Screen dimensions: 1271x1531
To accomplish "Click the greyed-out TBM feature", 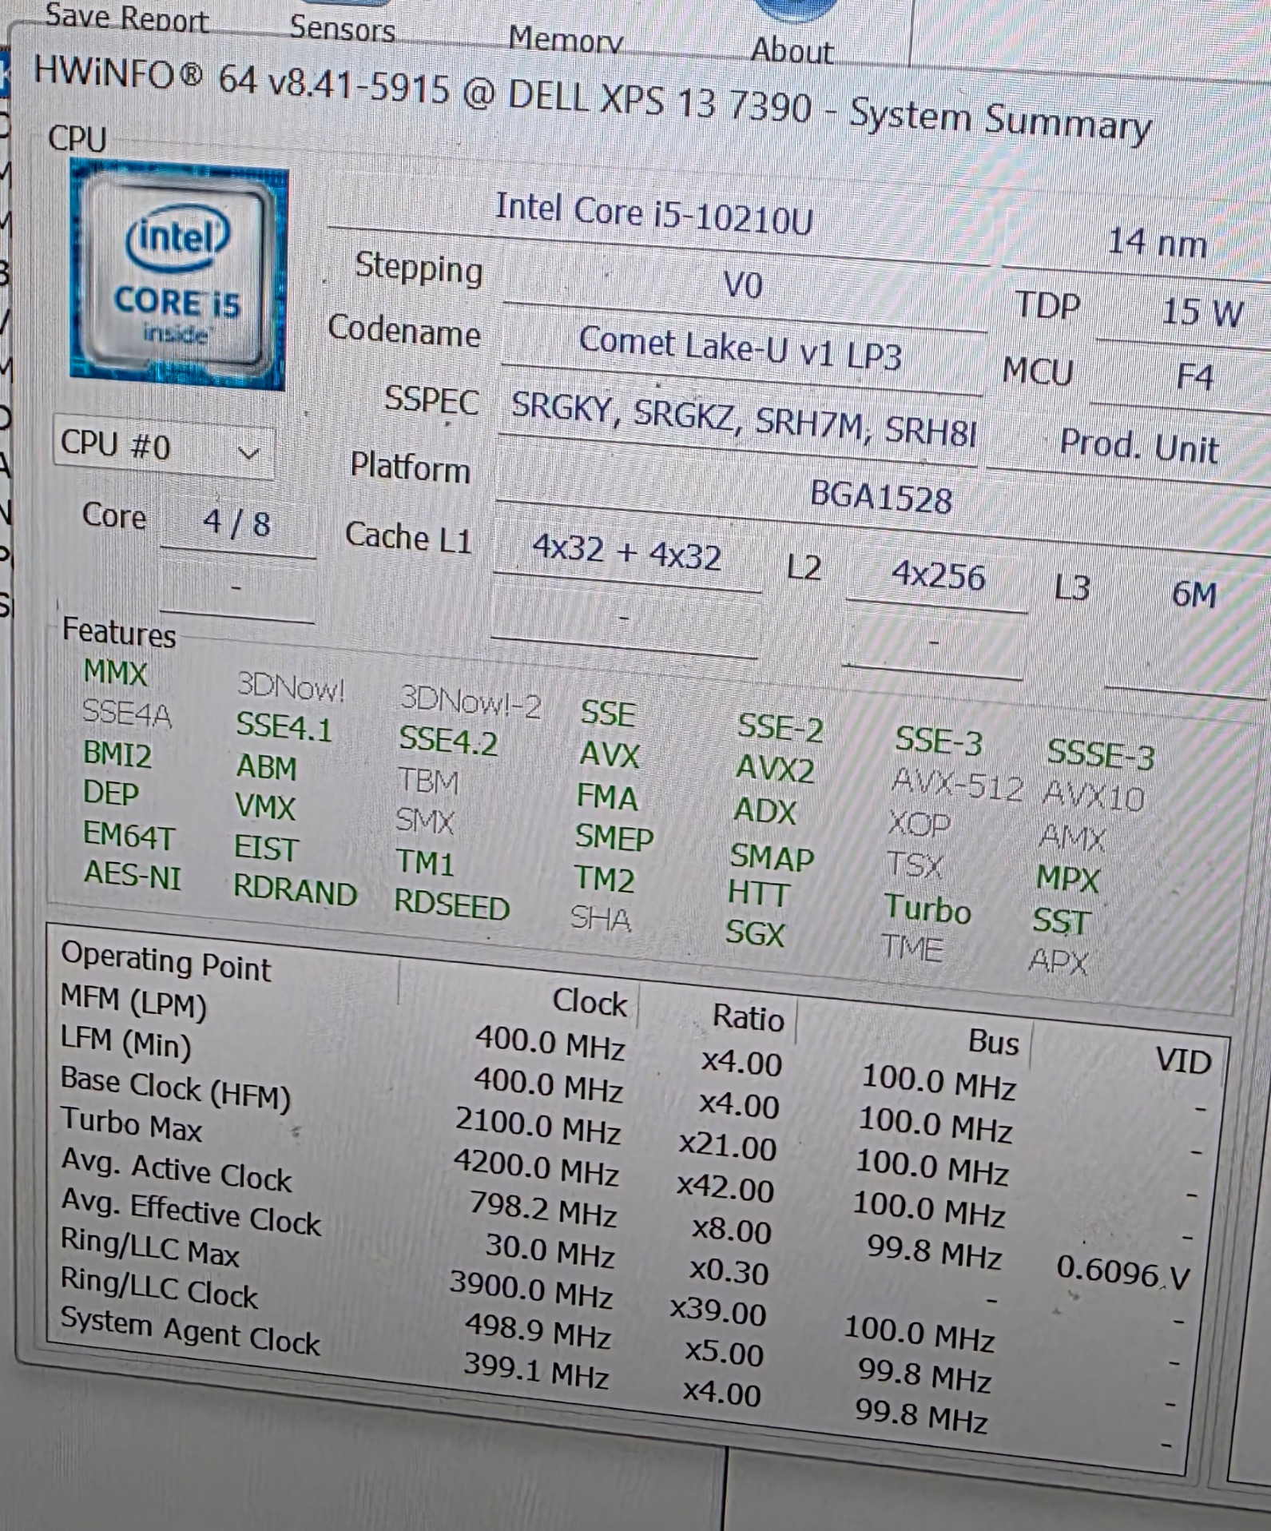I will click(x=428, y=781).
